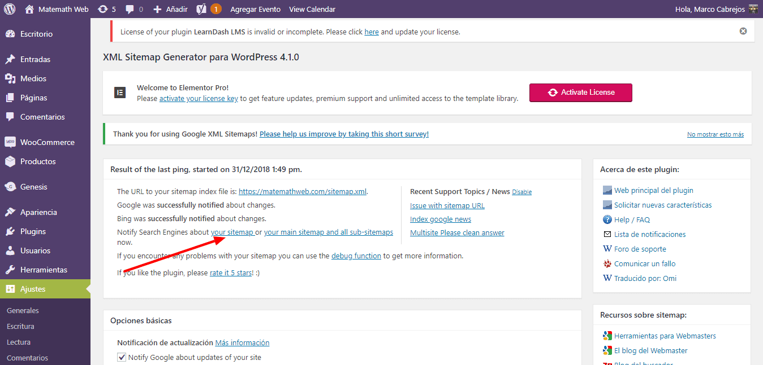Click the Productos box icon
The image size is (763, 365).
pos(10,161)
